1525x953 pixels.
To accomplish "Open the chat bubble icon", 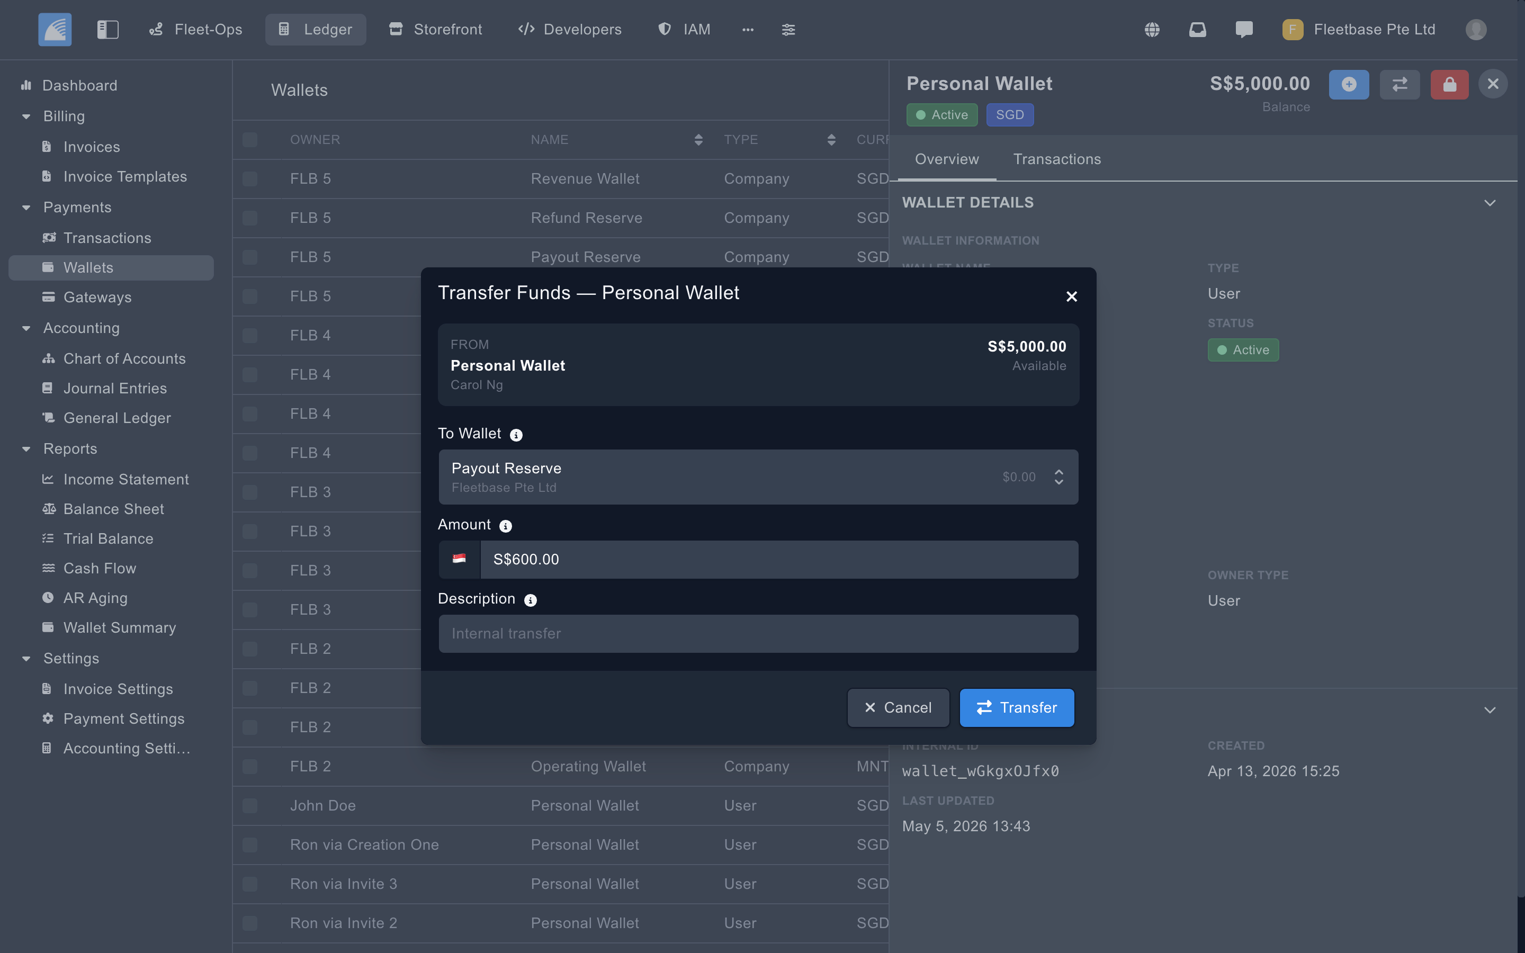I will point(1244,29).
